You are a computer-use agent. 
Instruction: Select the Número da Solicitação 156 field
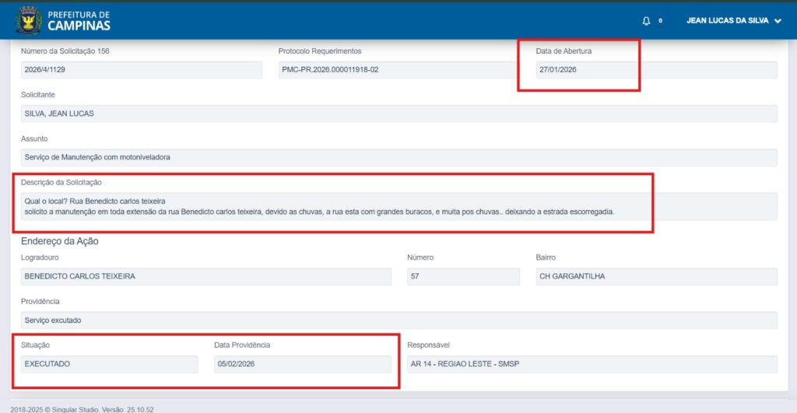142,69
